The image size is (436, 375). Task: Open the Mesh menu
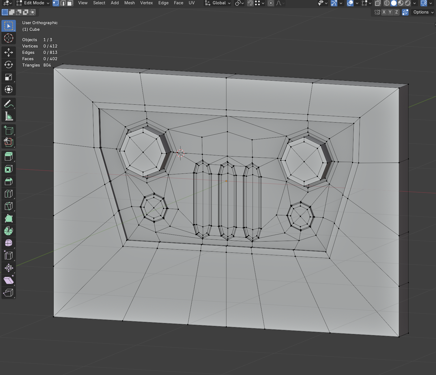[130, 3]
